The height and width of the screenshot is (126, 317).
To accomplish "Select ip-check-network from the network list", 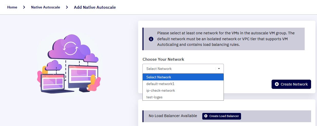I will click(183, 90).
